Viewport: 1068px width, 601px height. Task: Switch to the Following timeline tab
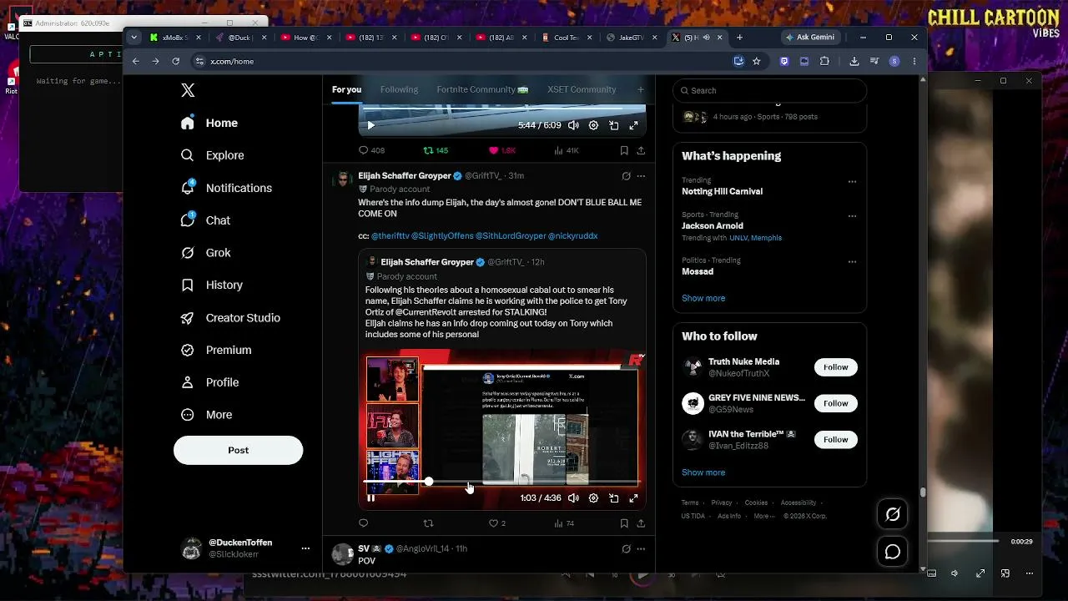[x=399, y=89]
